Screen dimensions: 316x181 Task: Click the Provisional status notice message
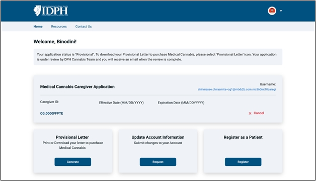point(158,57)
